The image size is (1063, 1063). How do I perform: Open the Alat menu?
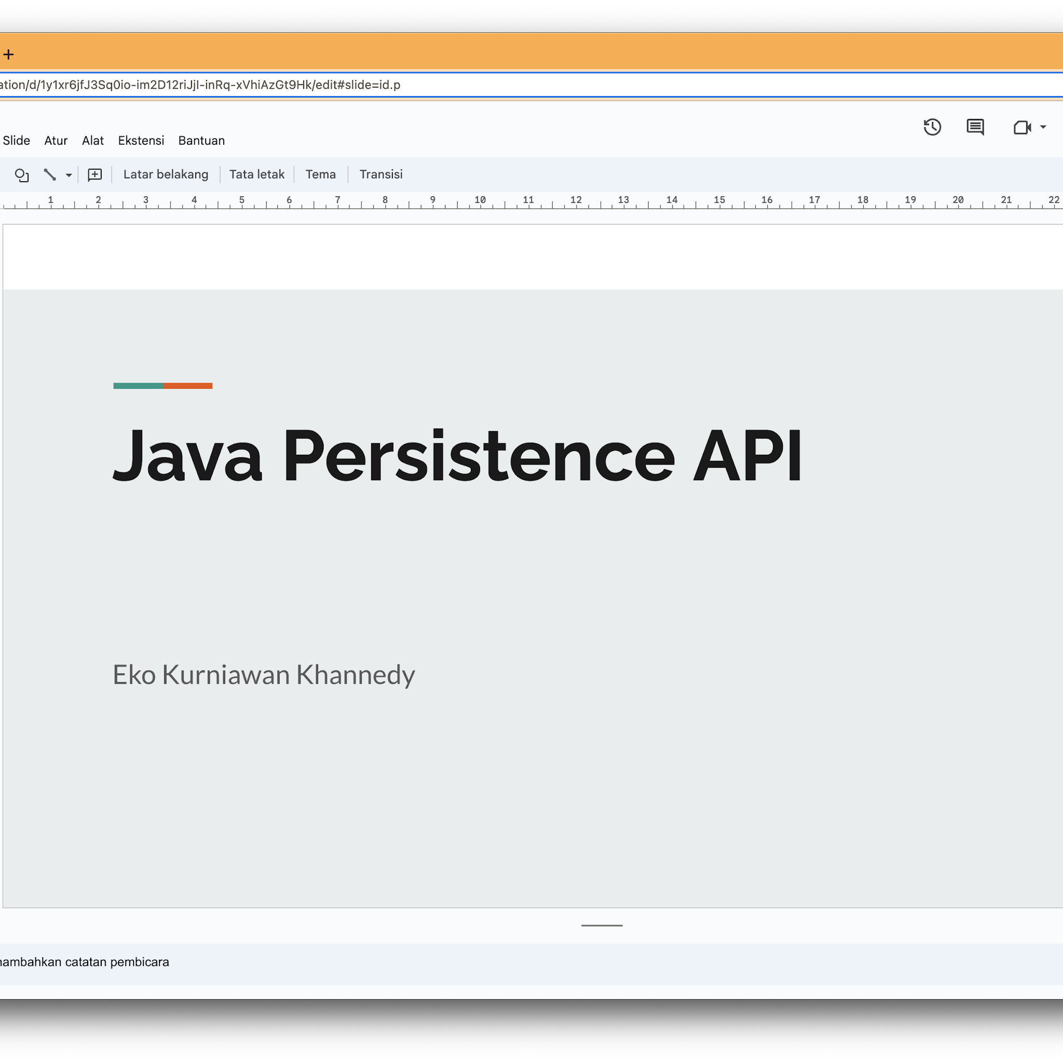[x=93, y=141]
